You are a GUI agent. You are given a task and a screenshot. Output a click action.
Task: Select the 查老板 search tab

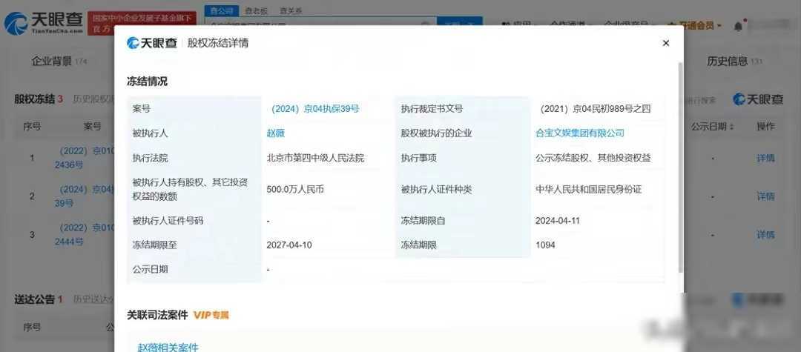[257, 10]
